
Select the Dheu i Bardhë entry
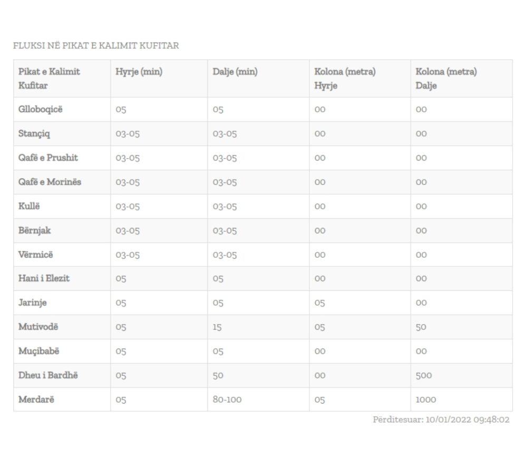click(48, 375)
